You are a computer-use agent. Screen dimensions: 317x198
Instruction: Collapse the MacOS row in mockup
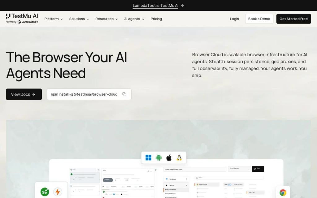(176, 185)
